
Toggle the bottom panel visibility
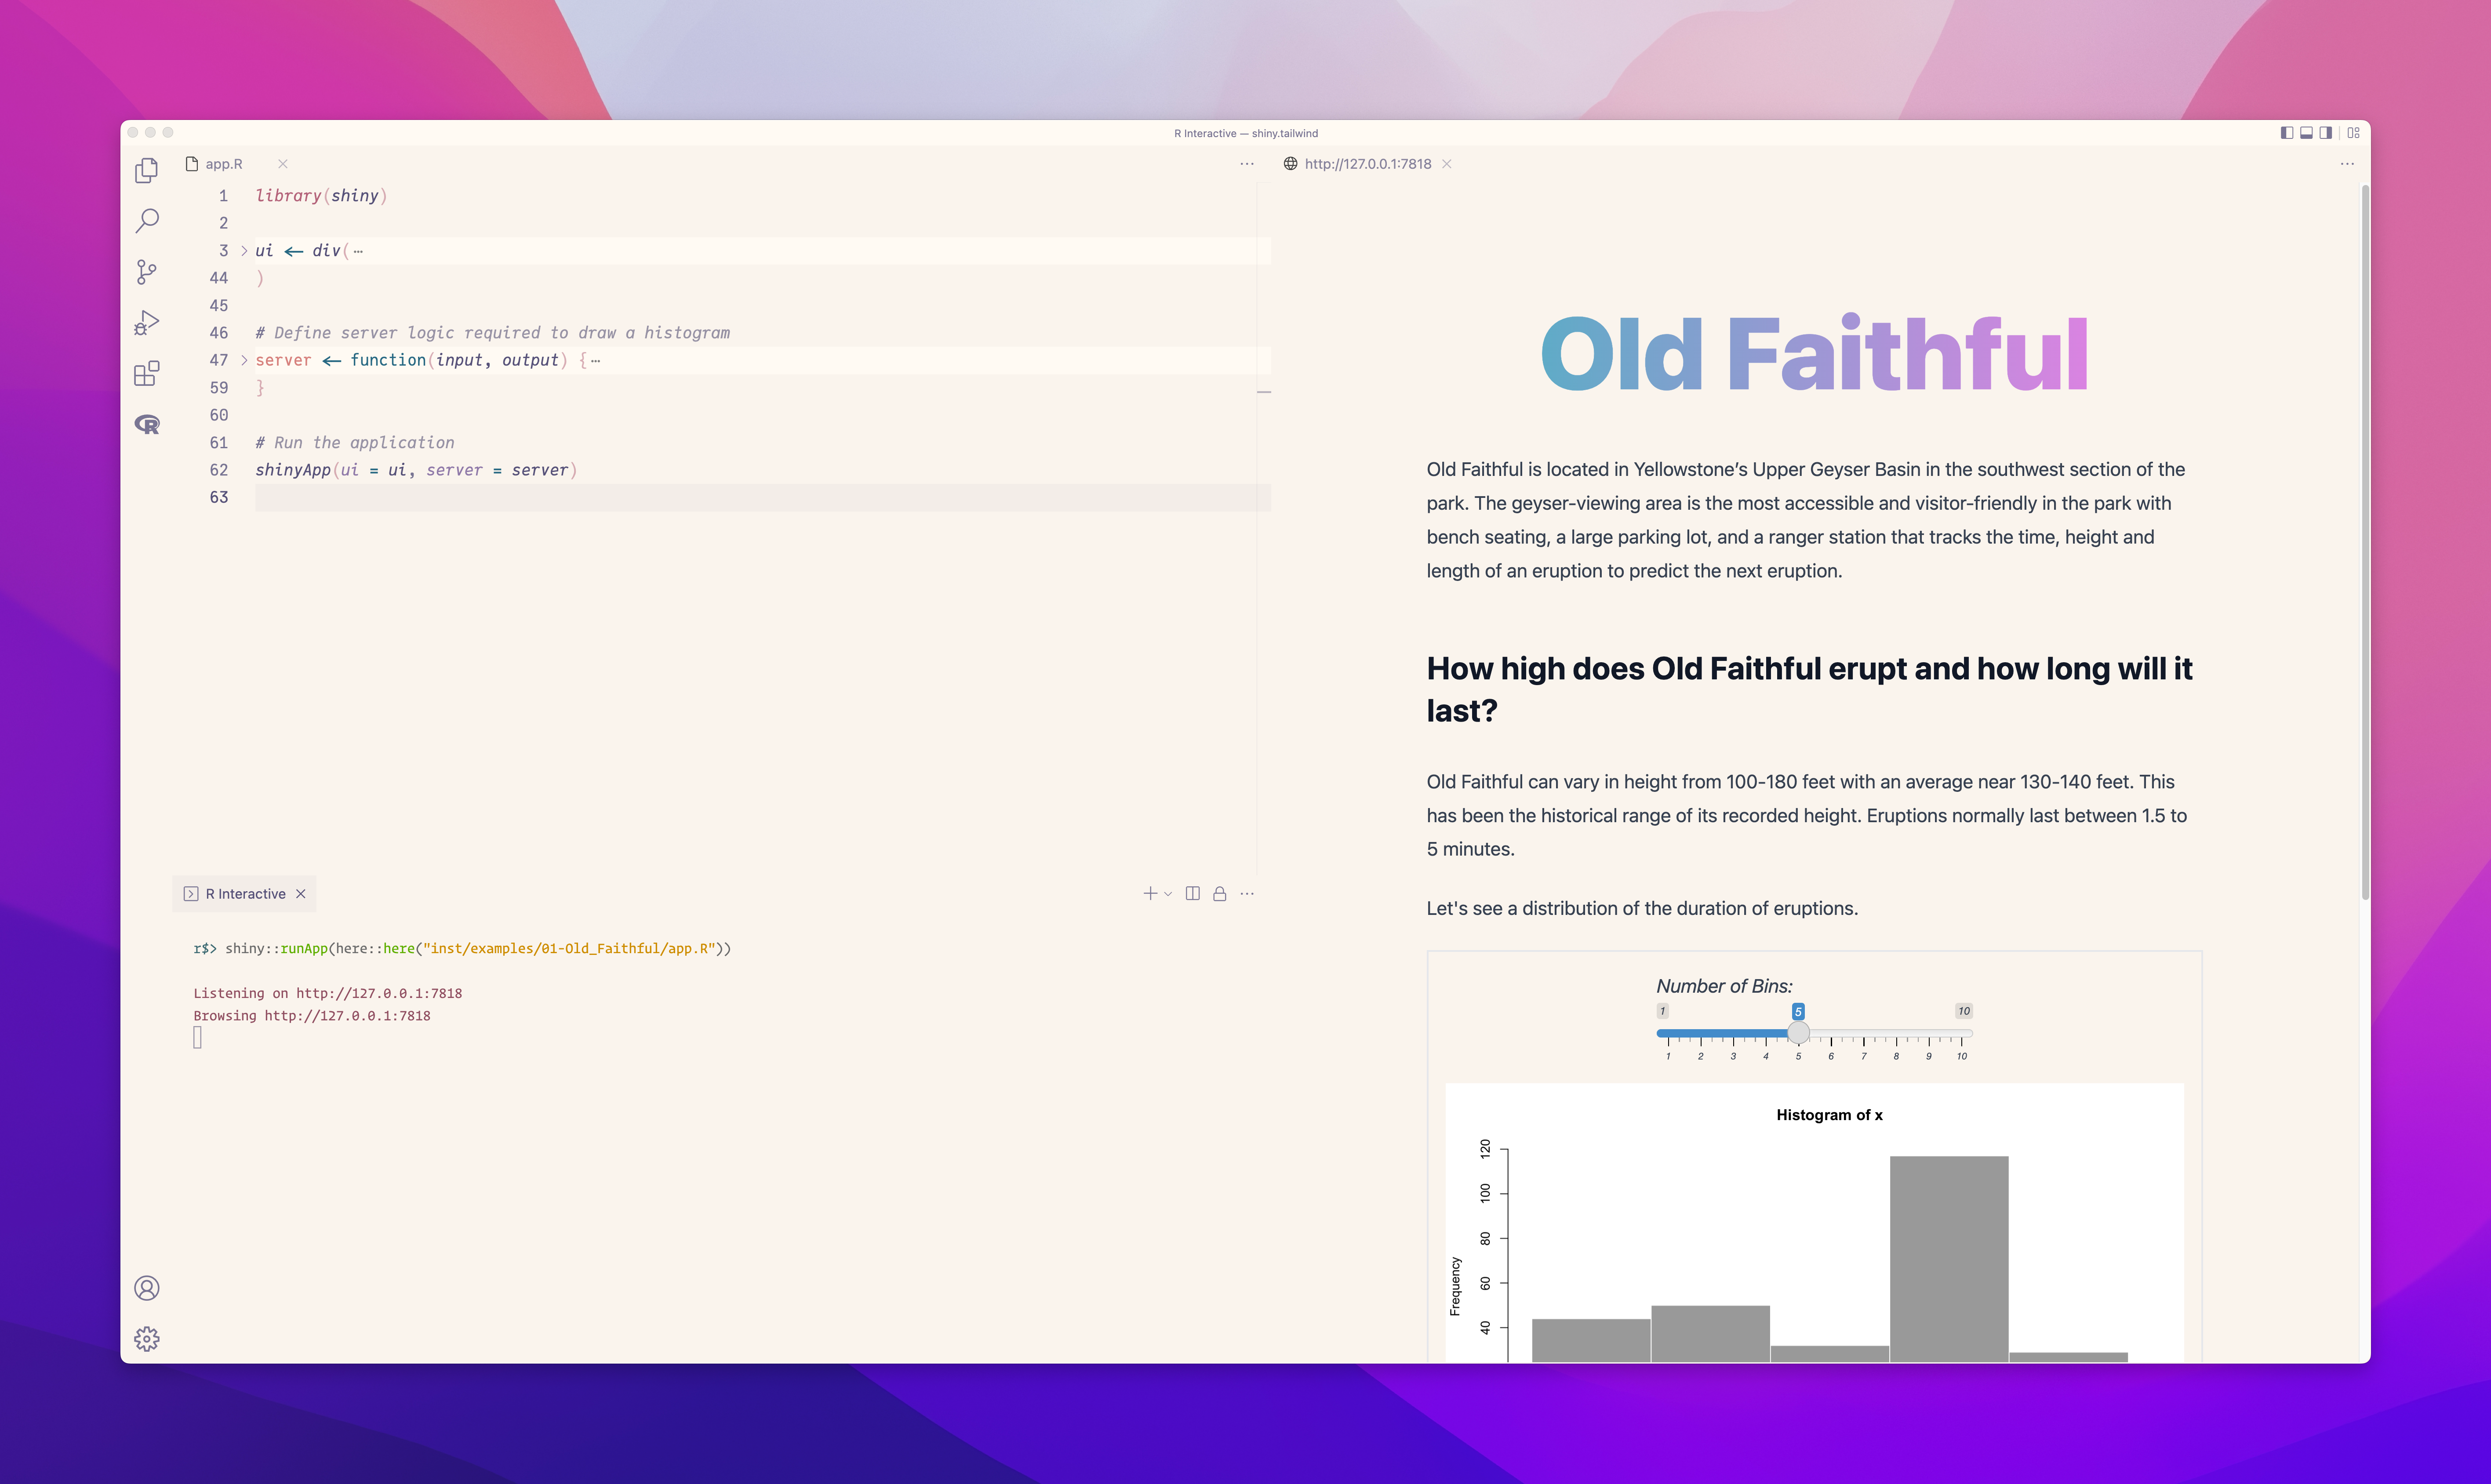tap(2306, 133)
